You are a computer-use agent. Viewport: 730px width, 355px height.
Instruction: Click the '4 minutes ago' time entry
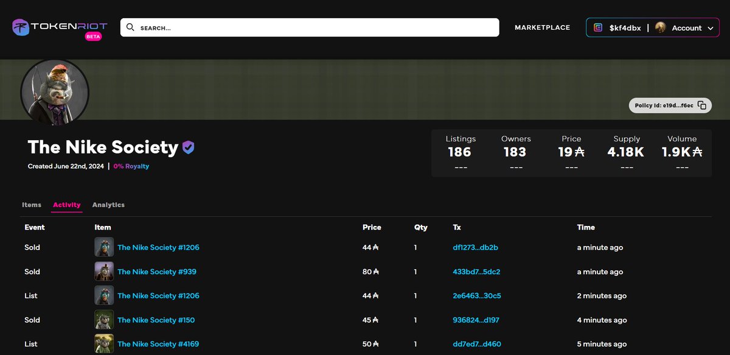[602, 320]
